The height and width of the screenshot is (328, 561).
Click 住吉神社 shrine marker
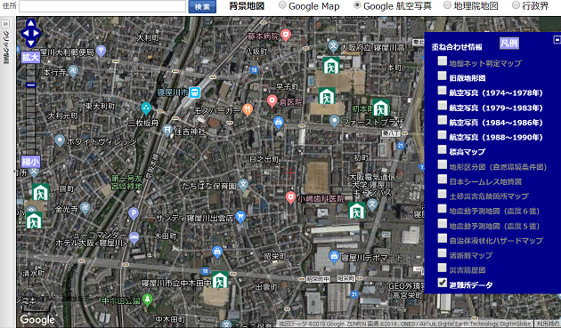167,130
